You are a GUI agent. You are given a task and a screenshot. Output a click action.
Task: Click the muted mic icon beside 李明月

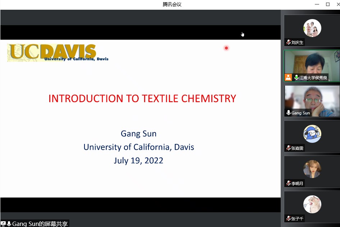pyautogui.click(x=288, y=183)
